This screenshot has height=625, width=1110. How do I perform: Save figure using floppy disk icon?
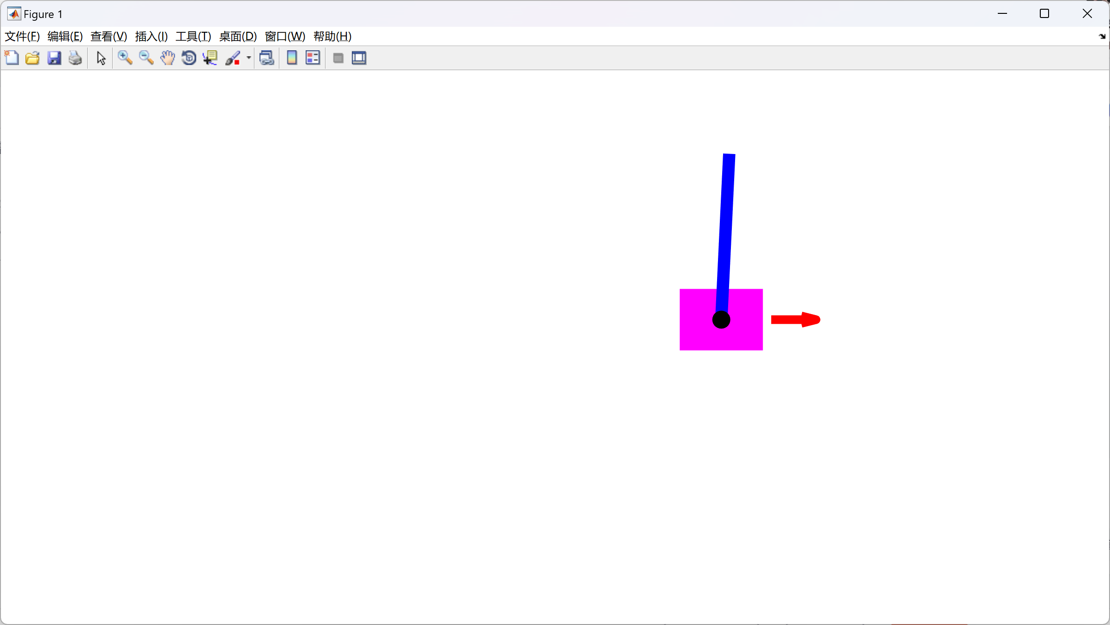pyautogui.click(x=54, y=58)
